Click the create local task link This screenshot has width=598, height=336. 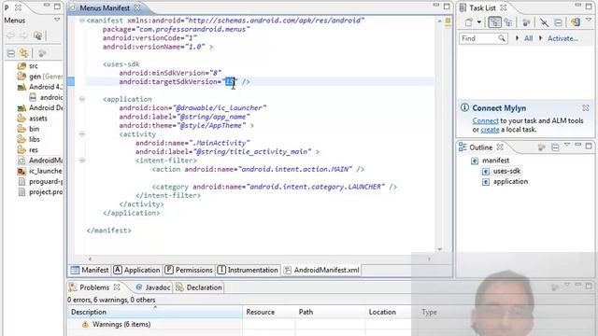point(490,130)
